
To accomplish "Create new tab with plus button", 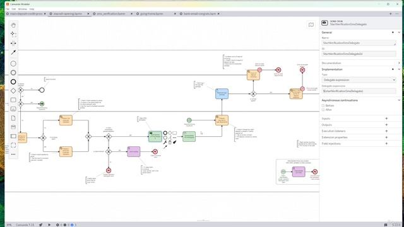I will [391, 14].
